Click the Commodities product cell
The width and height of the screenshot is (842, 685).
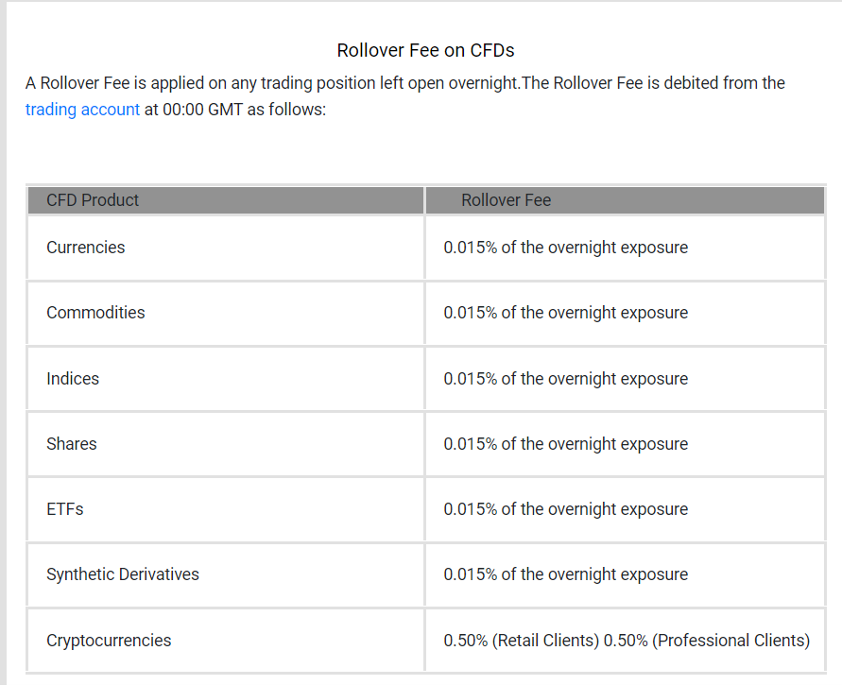[x=226, y=313]
